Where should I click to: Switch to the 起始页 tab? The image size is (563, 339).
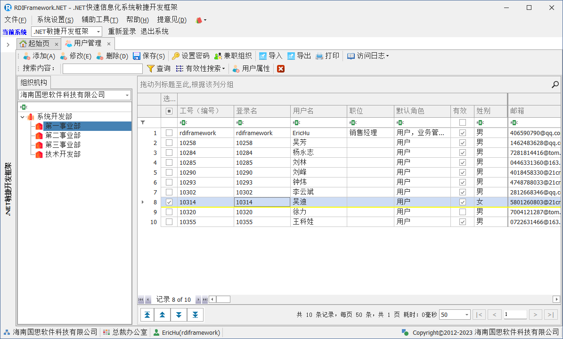click(x=38, y=44)
